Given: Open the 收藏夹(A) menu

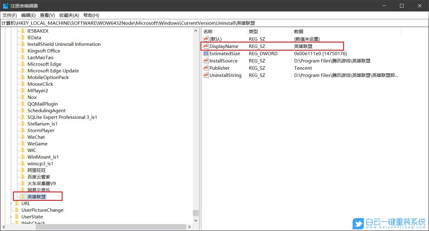Looking at the screenshot, I should (x=69, y=15).
